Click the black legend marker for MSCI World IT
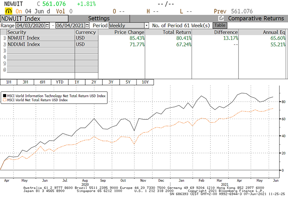Screen dimensions: 288x203 point(4,96)
